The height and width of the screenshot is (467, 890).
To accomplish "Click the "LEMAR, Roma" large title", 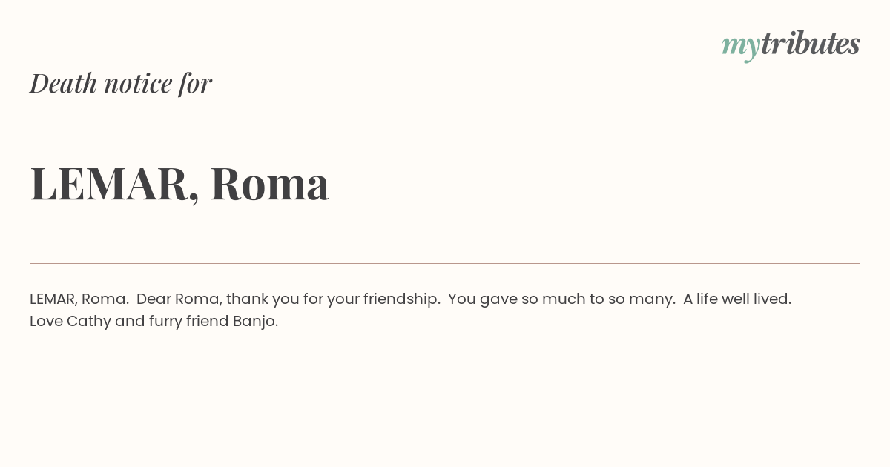I will tap(179, 183).
